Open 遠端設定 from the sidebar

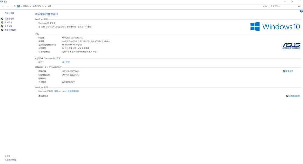coord(8,23)
